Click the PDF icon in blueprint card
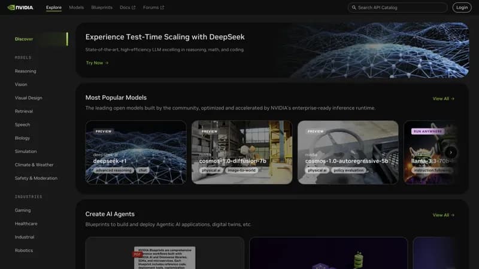 pyautogui.click(x=138, y=254)
